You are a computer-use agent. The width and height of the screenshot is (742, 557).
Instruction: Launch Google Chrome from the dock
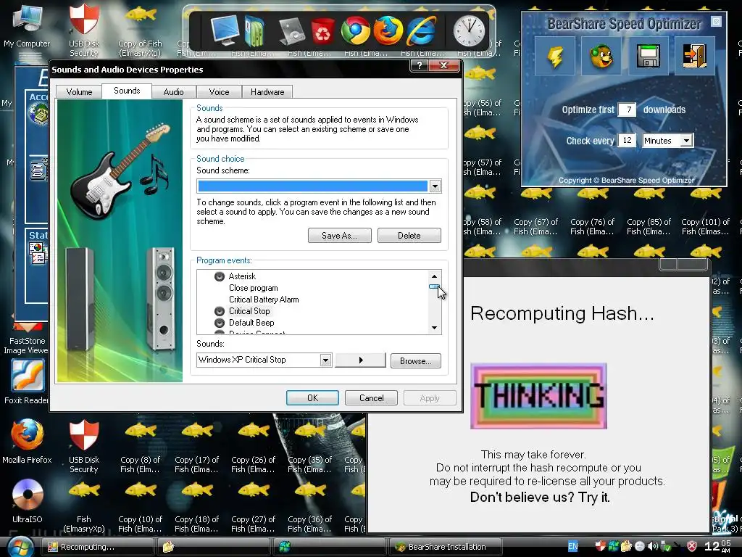tap(355, 30)
